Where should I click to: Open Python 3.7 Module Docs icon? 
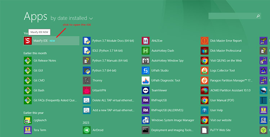click(87, 41)
